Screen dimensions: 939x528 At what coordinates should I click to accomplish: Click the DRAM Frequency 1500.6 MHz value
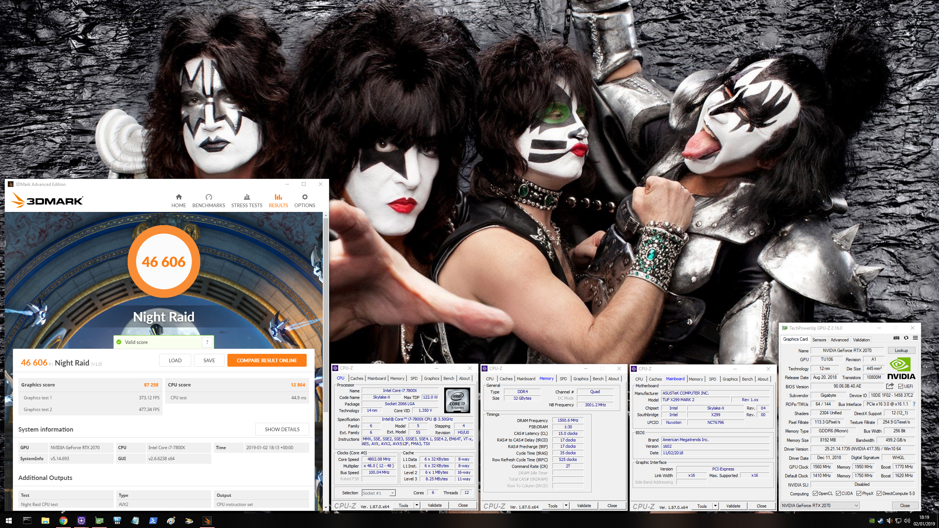[x=568, y=420]
